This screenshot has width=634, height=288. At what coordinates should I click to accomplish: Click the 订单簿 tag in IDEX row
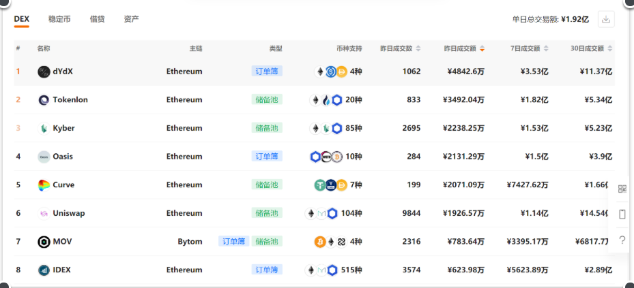[x=267, y=270]
